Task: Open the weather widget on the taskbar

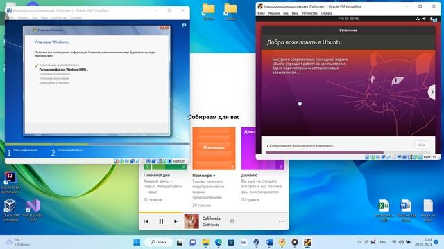Action: point(18,242)
